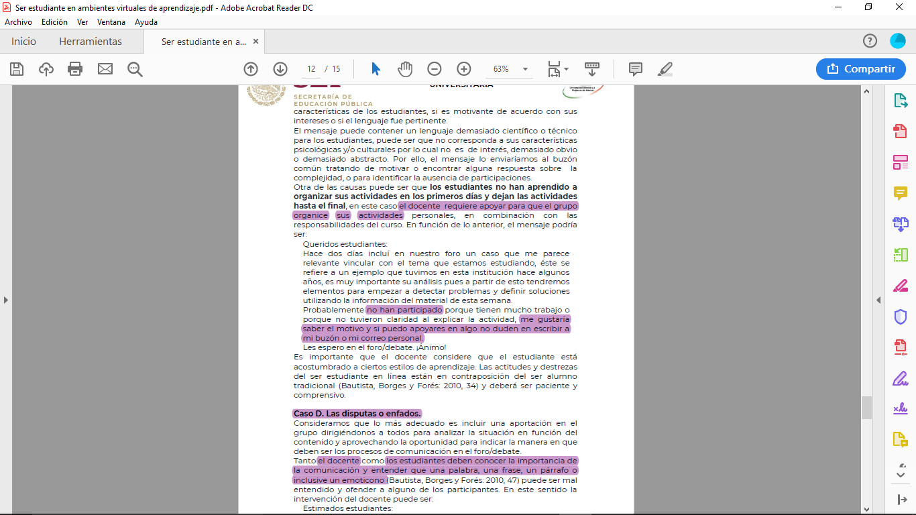This screenshot has width=916, height=515.
Task: Click the Compartir button
Action: 861,69
